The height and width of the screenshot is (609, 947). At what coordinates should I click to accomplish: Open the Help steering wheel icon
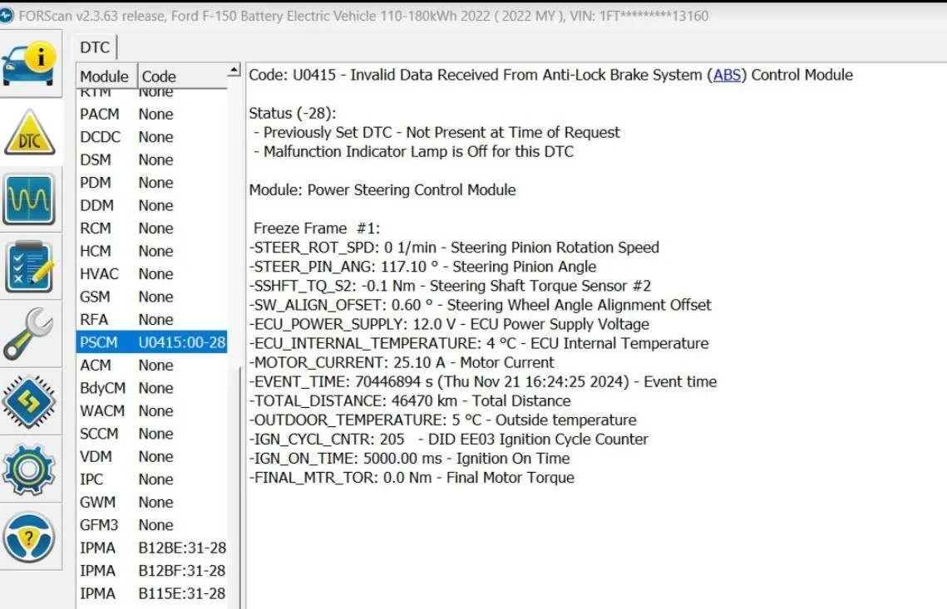[x=28, y=538]
